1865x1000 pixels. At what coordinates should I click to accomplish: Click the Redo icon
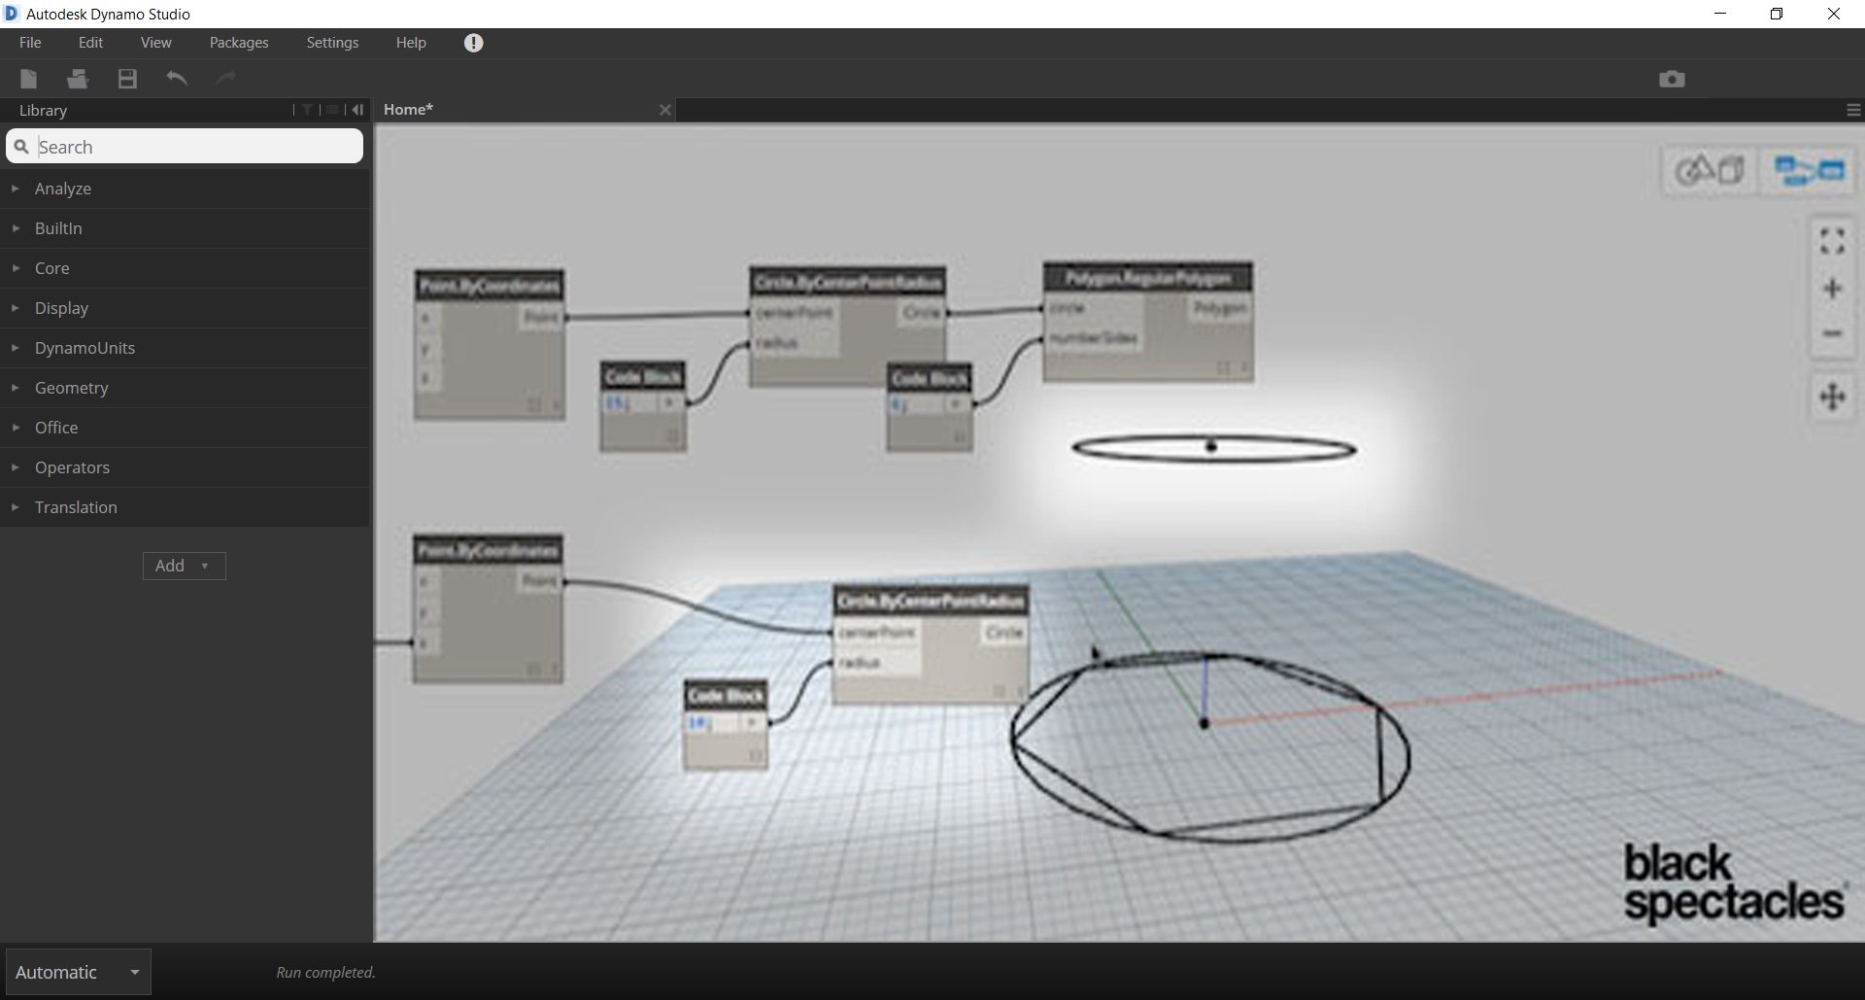click(x=225, y=79)
